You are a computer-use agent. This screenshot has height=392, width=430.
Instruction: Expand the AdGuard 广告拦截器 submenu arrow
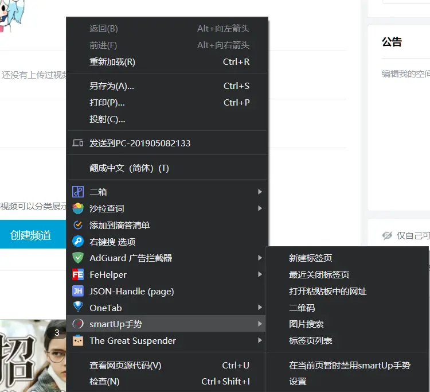click(260, 258)
